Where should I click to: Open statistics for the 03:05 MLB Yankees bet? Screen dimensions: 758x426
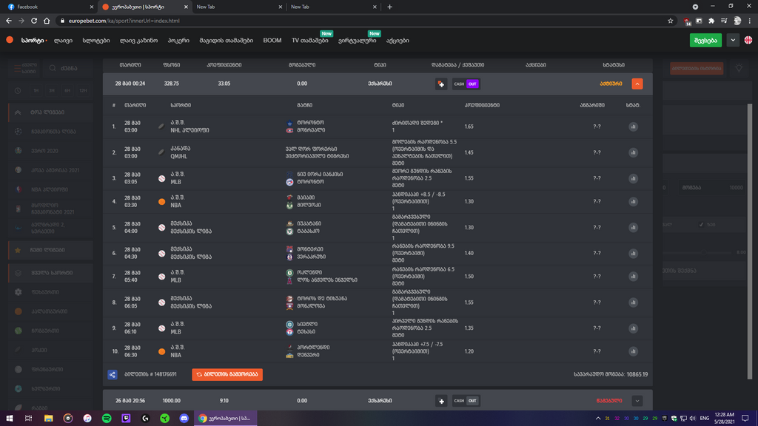click(633, 178)
